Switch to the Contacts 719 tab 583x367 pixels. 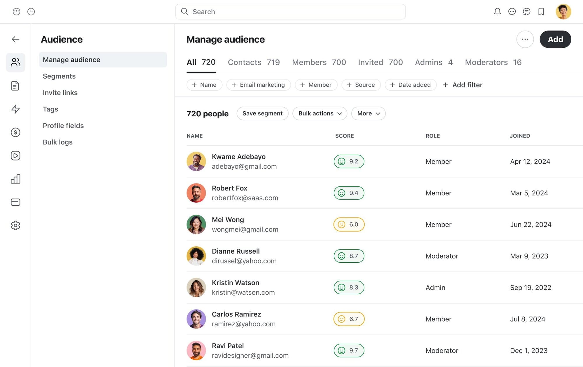pos(254,62)
